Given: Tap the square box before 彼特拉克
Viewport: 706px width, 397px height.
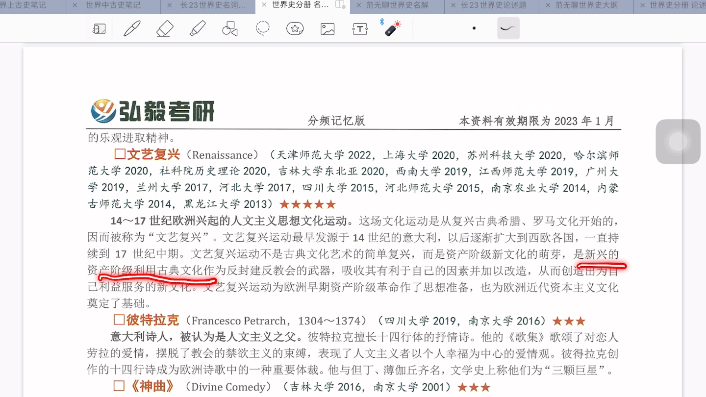Looking at the screenshot, I should coord(119,320).
